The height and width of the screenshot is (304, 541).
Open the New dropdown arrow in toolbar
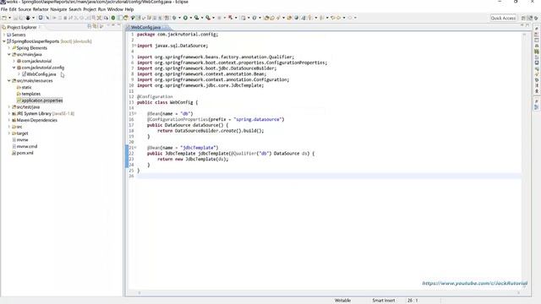coord(9,18)
